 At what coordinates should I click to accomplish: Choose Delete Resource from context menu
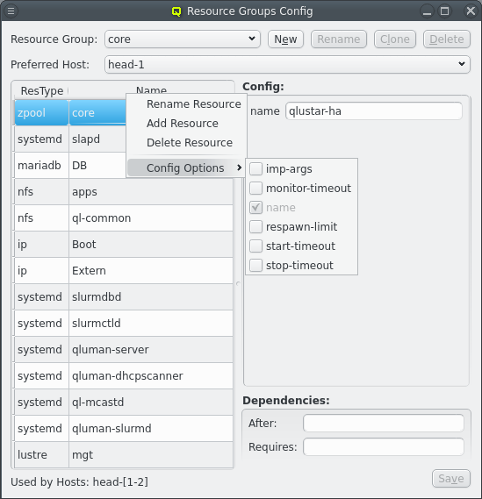coord(187,143)
